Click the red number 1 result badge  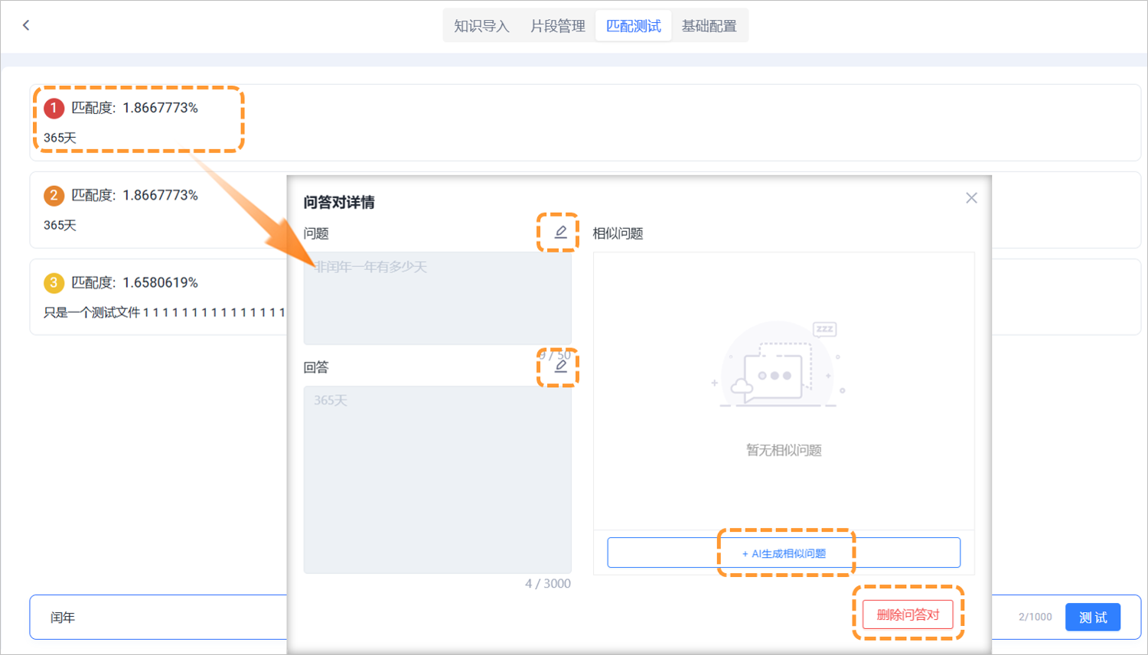point(54,109)
